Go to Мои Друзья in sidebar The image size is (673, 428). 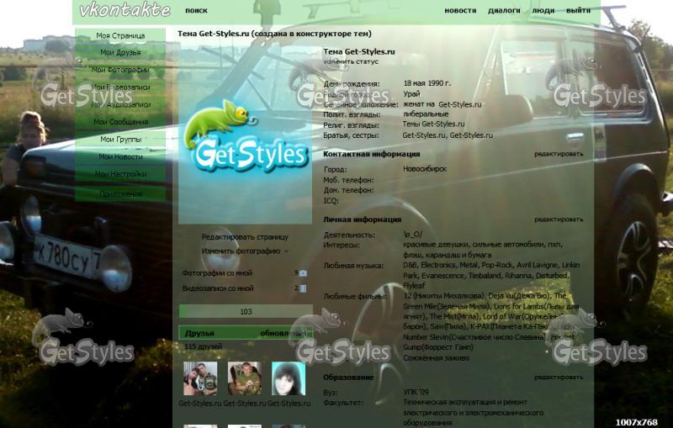(x=120, y=53)
